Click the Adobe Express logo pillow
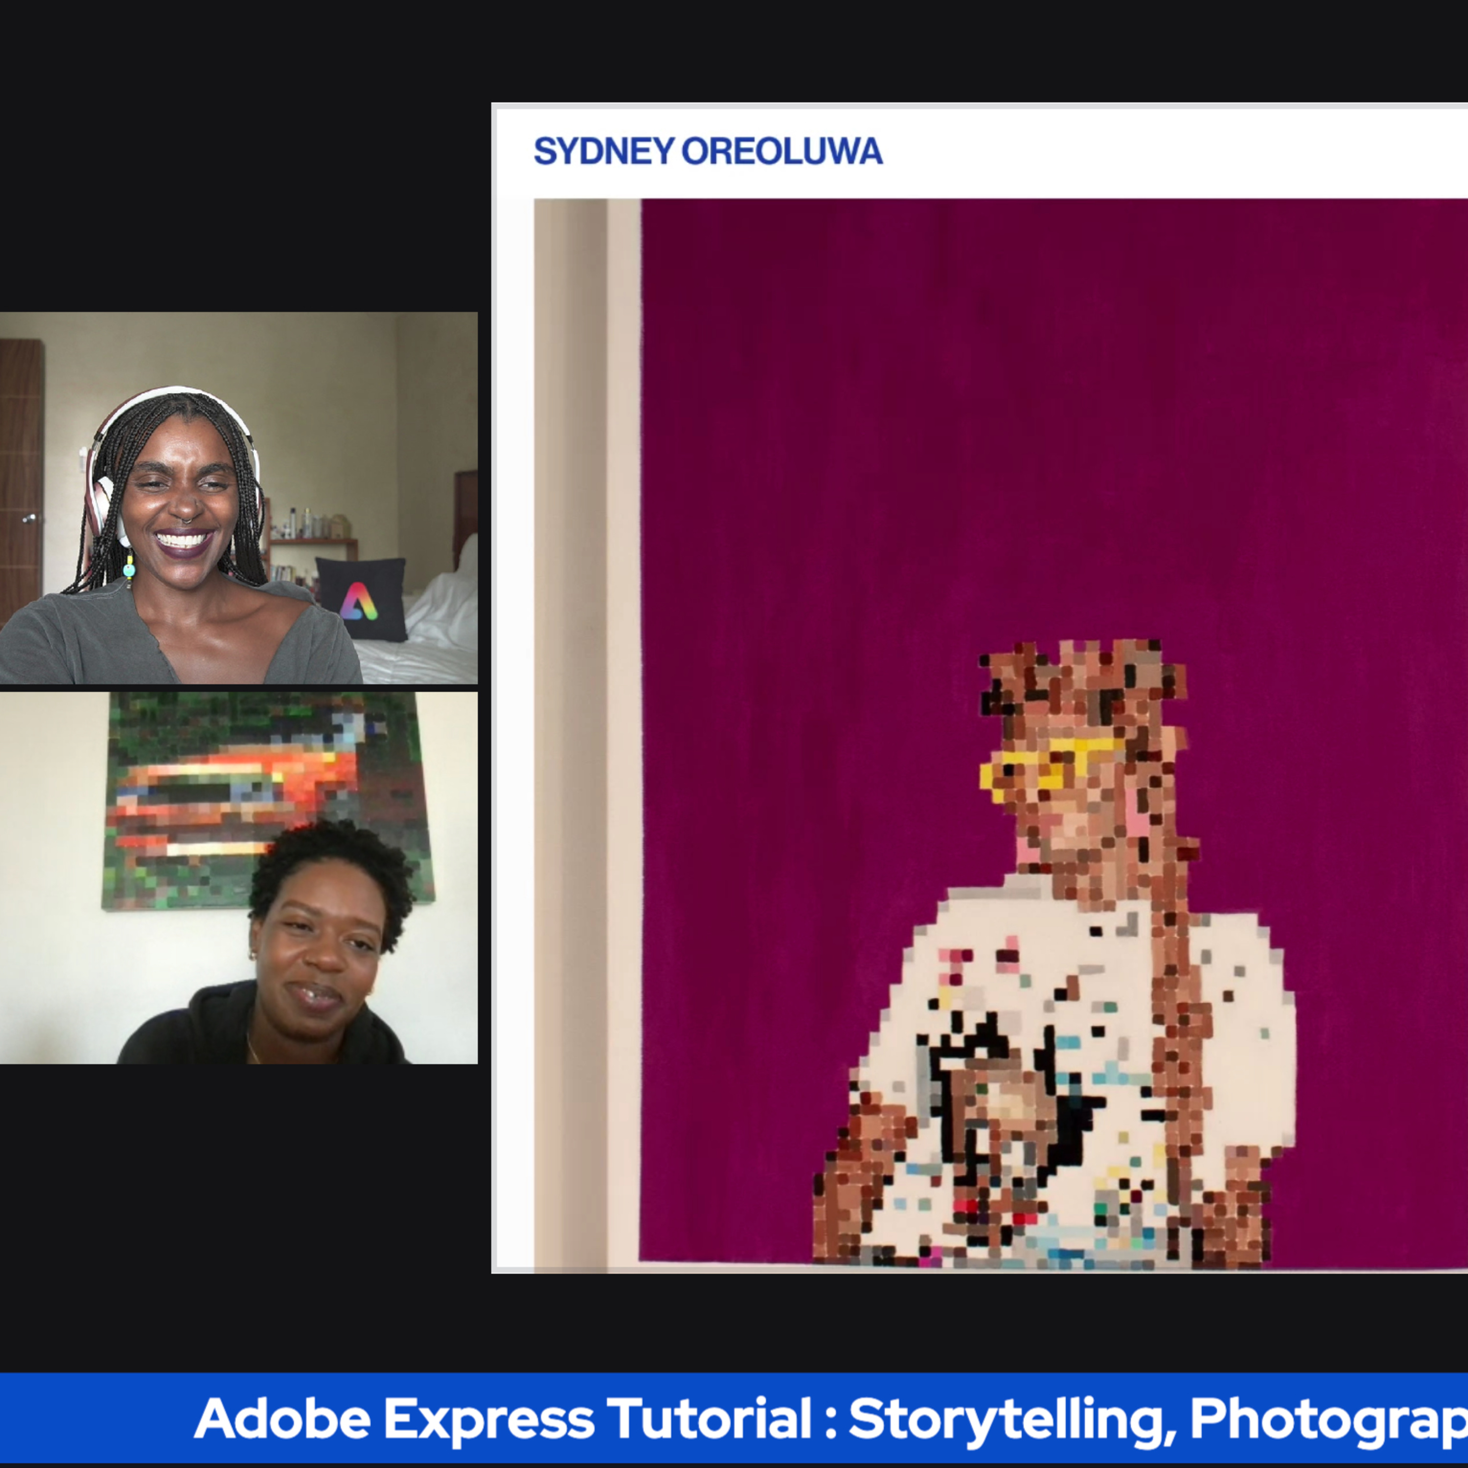The width and height of the screenshot is (1468, 1468). coord(362,599)
